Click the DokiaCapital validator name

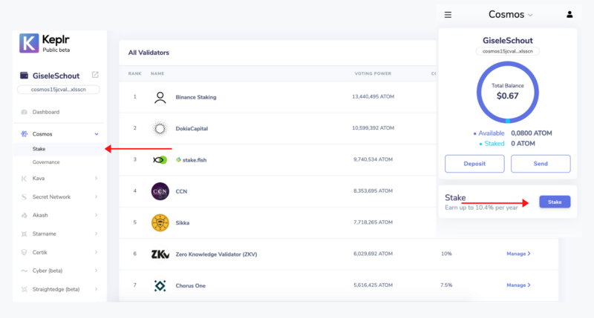click(x=192, y=128)
